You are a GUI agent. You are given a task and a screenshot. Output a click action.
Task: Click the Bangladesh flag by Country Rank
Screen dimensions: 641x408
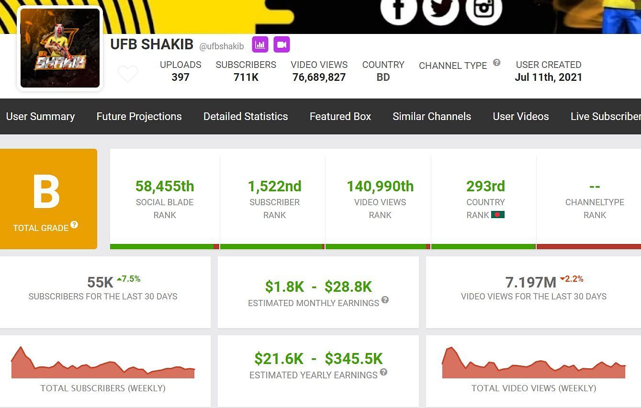[498, 215]
